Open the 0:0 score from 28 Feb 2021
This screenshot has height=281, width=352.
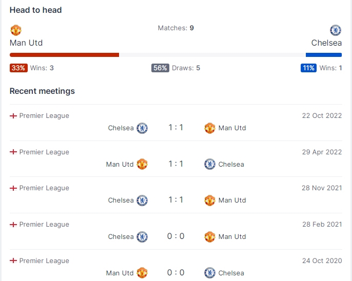pos(176,236)
